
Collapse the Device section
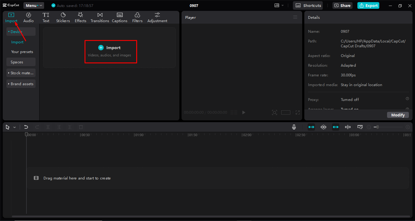pyautogui.click(x=21, y=32)
